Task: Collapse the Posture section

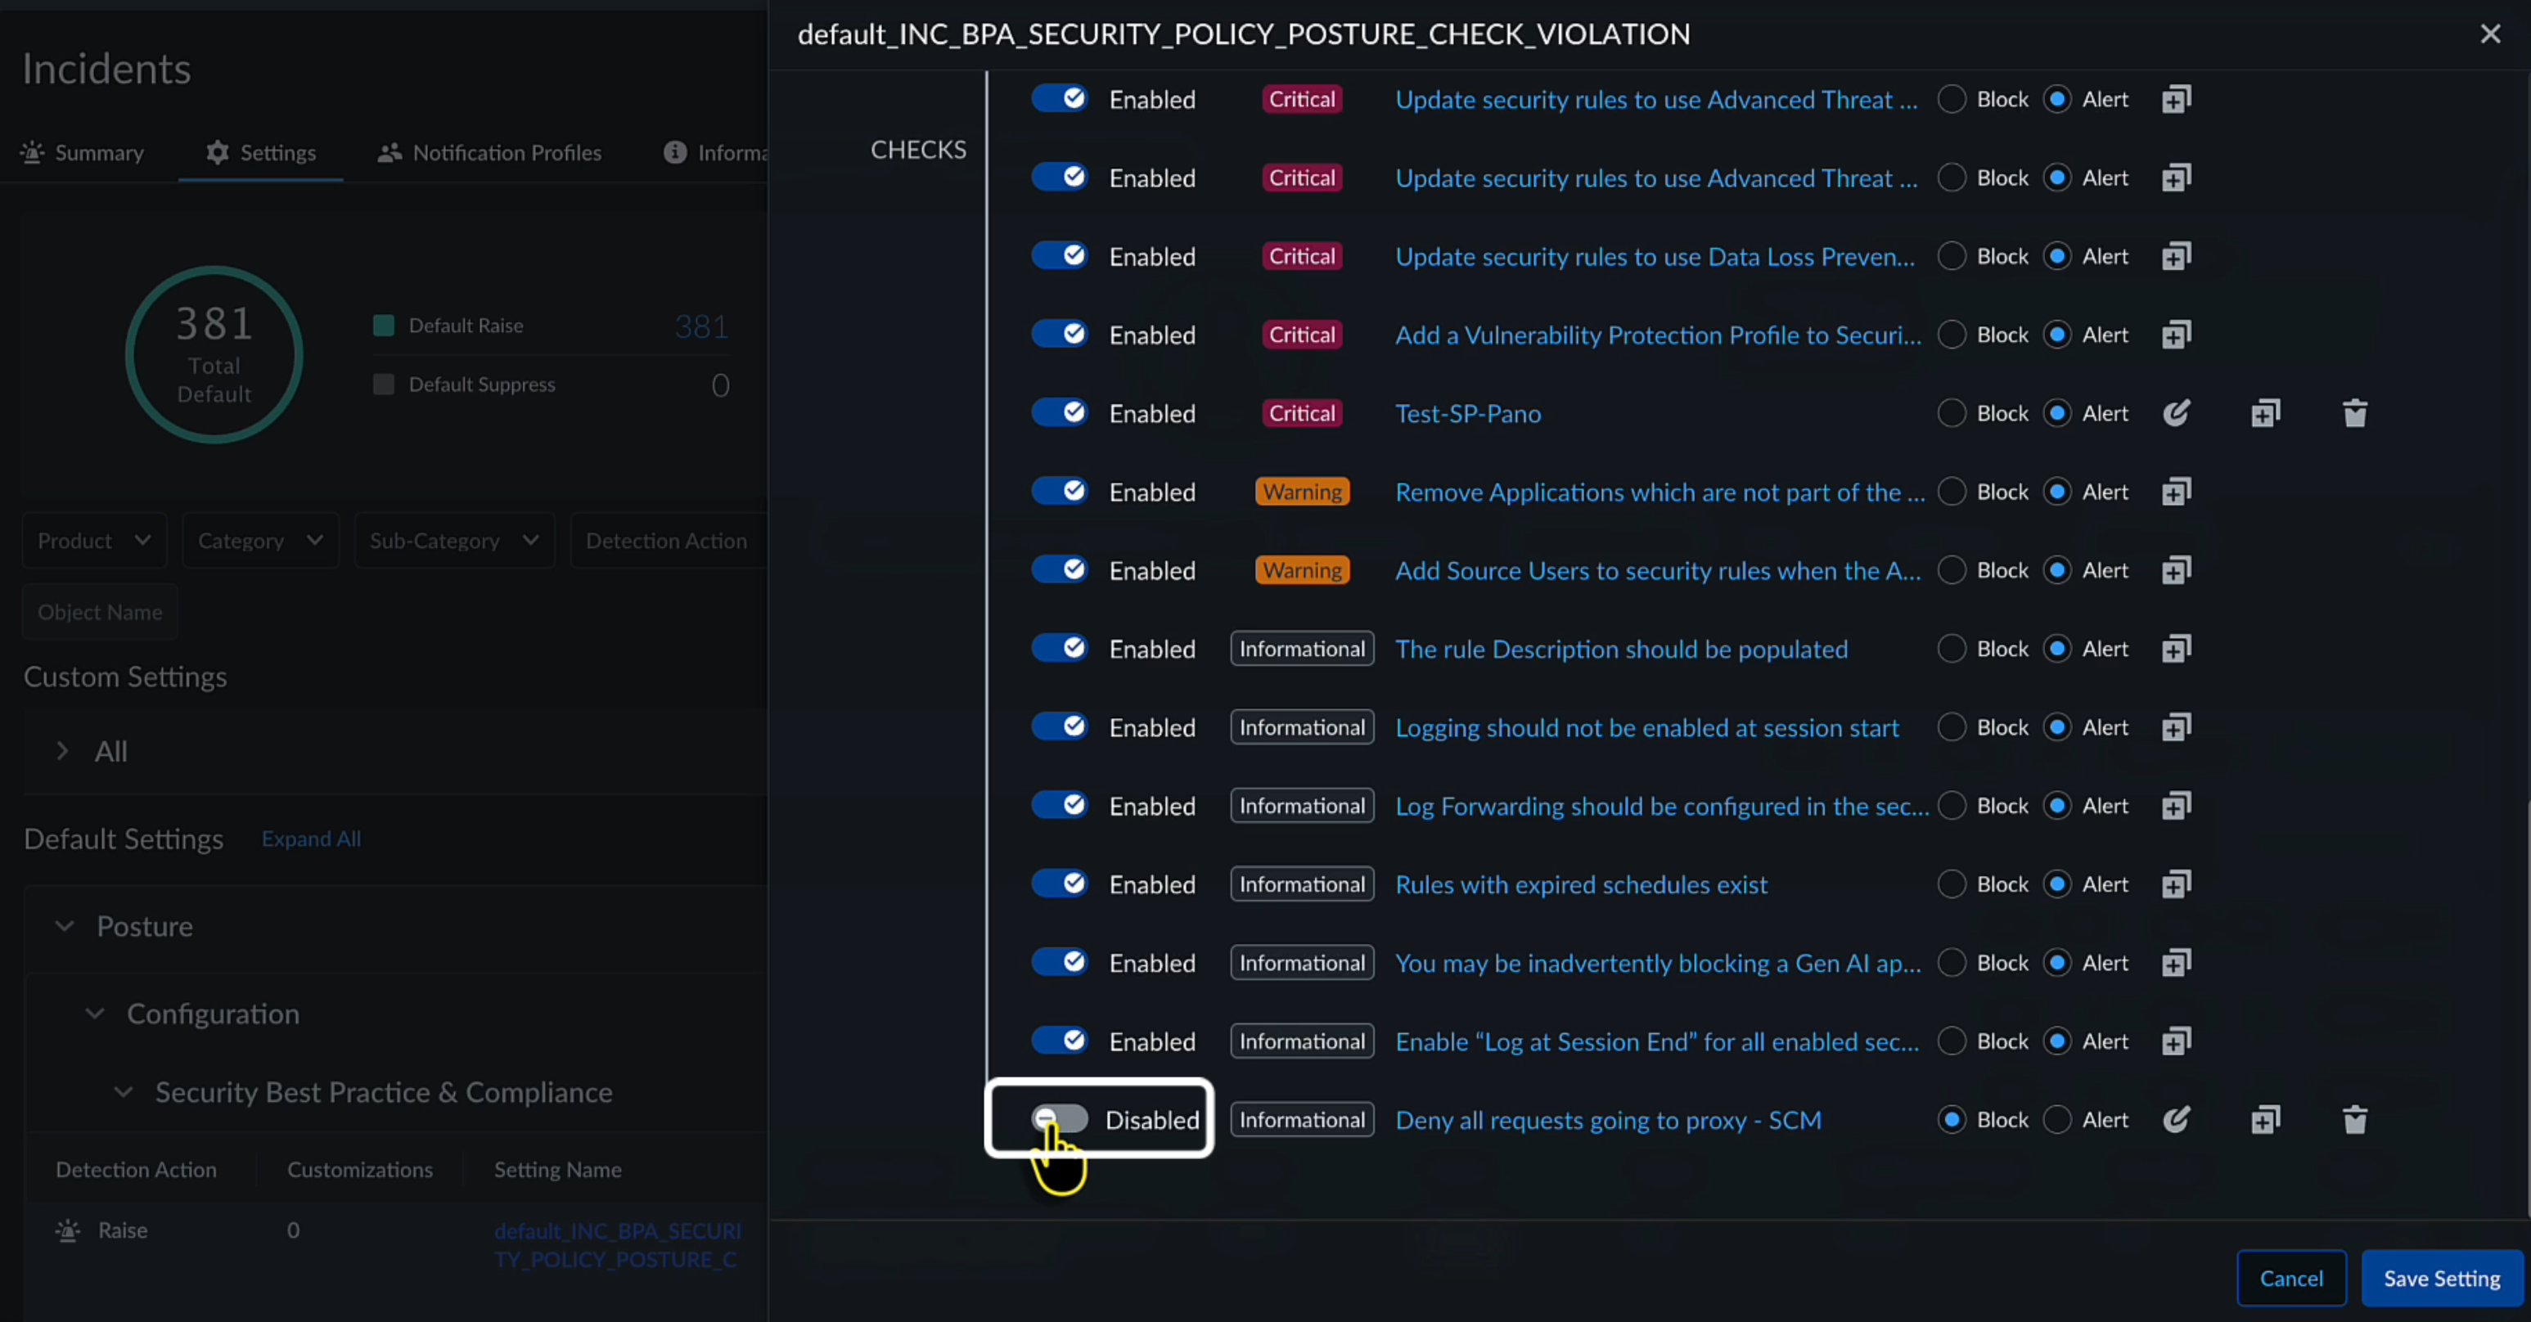Action: pyautogui.click(x=65, y=926)
